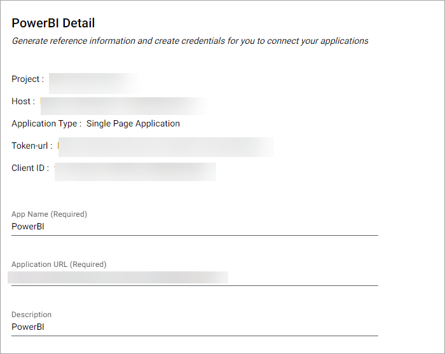Click the 'PowerBI Detail' heading
The height and width of the screenshot is (354, 445).
pos(53,24)
